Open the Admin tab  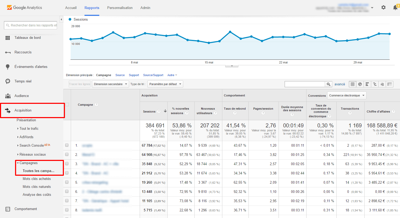(145, 8)
